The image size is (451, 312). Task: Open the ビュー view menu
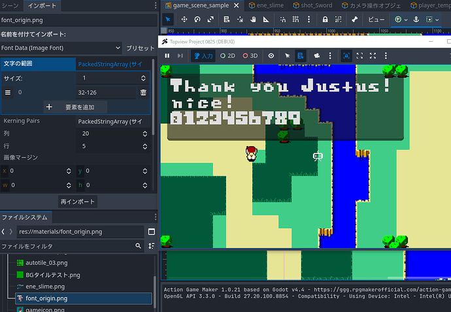[376, 20]
